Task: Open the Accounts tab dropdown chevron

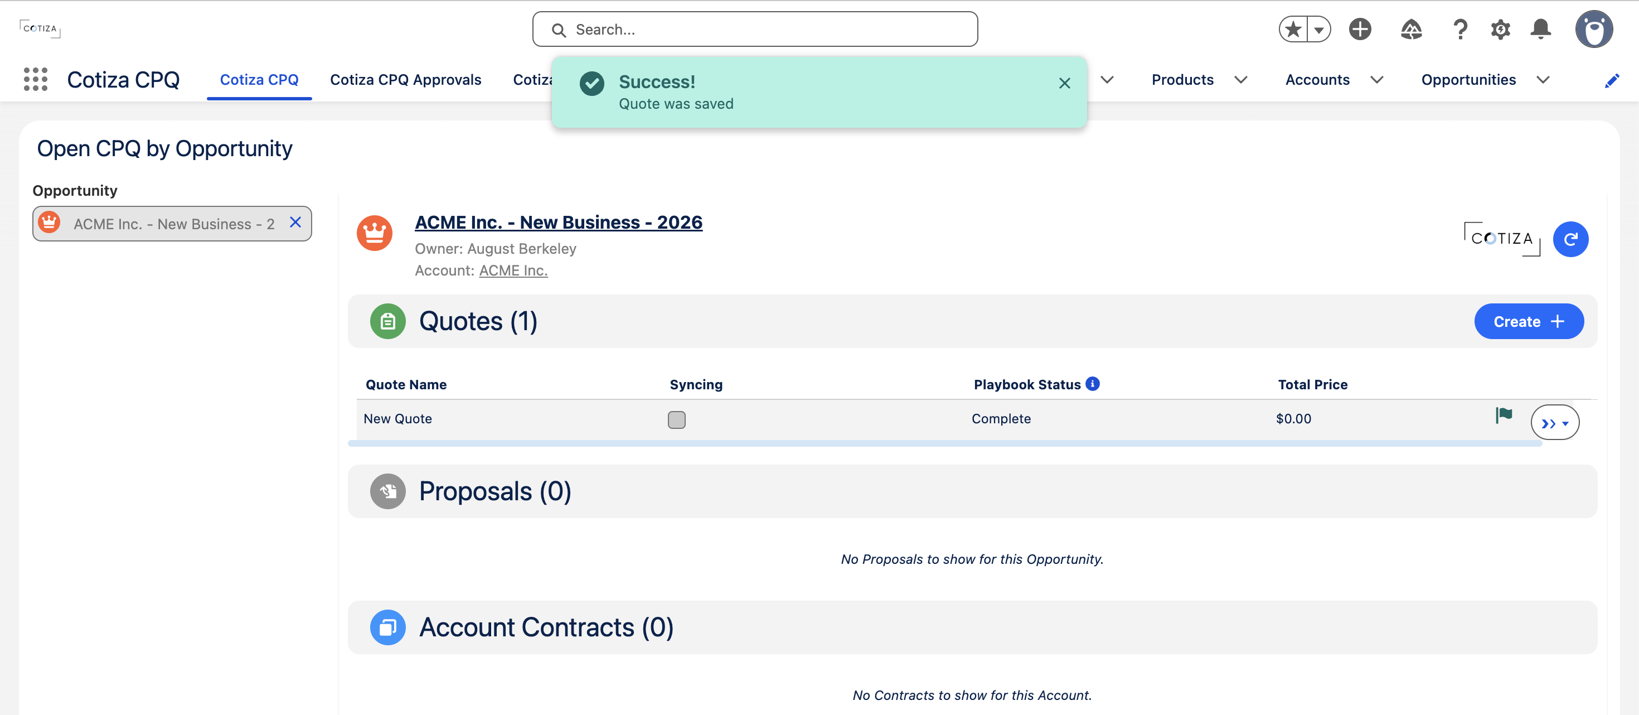Action: tap(1377, 80)
